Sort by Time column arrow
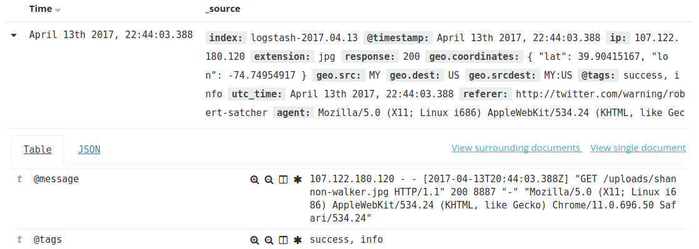Image resolution: width=699 pixels, height=249 pixels. click(57, 10)
